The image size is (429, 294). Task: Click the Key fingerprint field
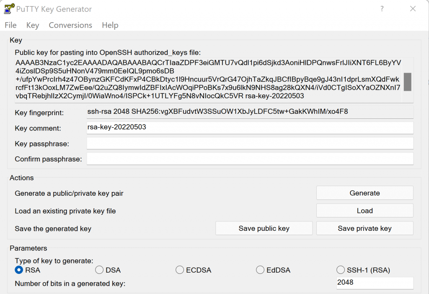pyautogui.click(x=250, y=112)
